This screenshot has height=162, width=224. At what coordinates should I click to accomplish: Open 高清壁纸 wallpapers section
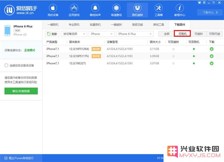click(x=116, y=10)
